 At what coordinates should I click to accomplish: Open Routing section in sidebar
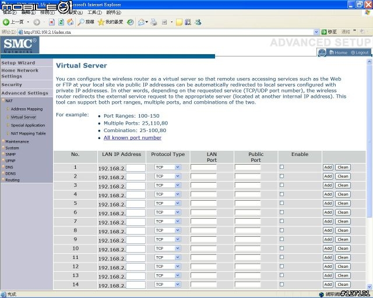12,180
